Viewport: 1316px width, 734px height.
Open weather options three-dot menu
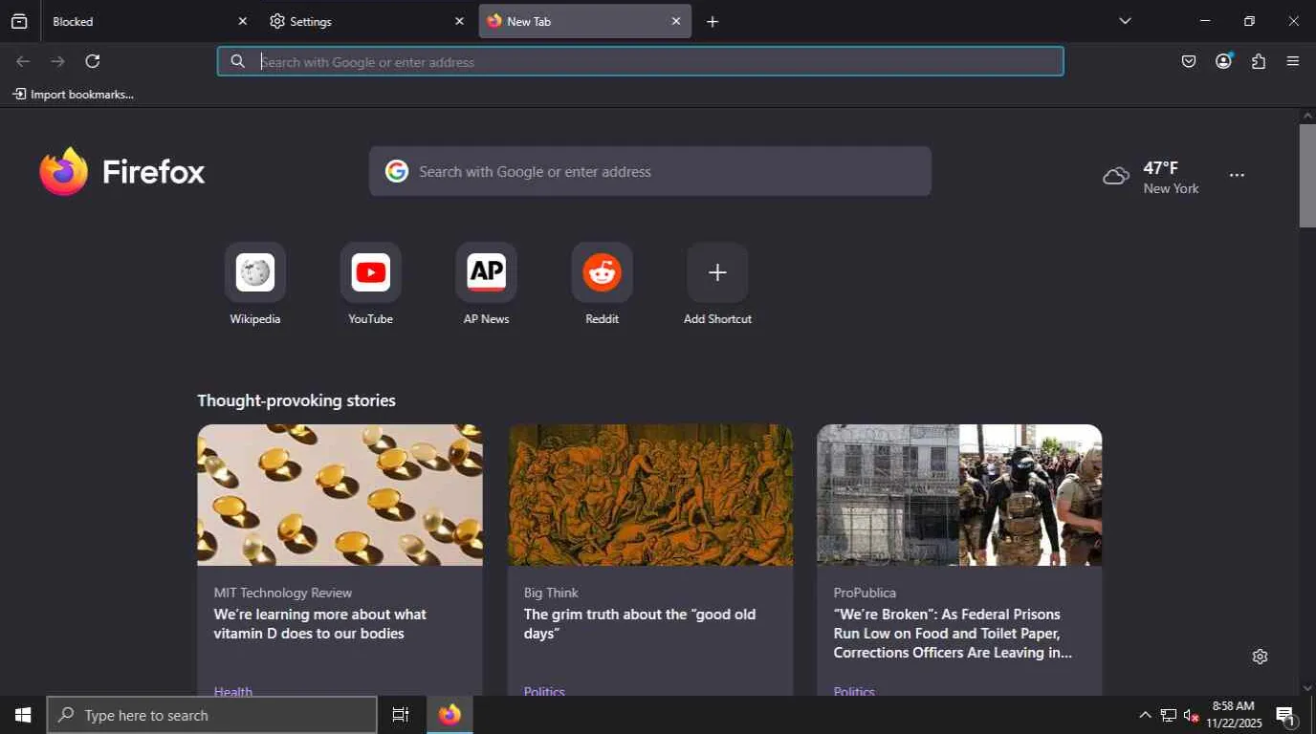(x=1237, y=175)
